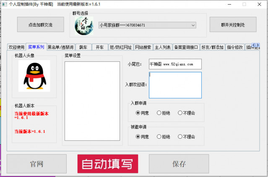
Task: Open the 备案查询接口 tab
Action: point(186,47)
